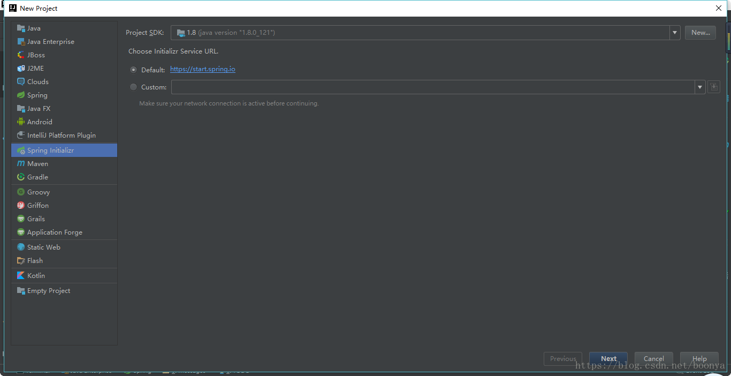Click the IntelliJ Platform Plugin icon
The image size is (731, 376).
21,136
